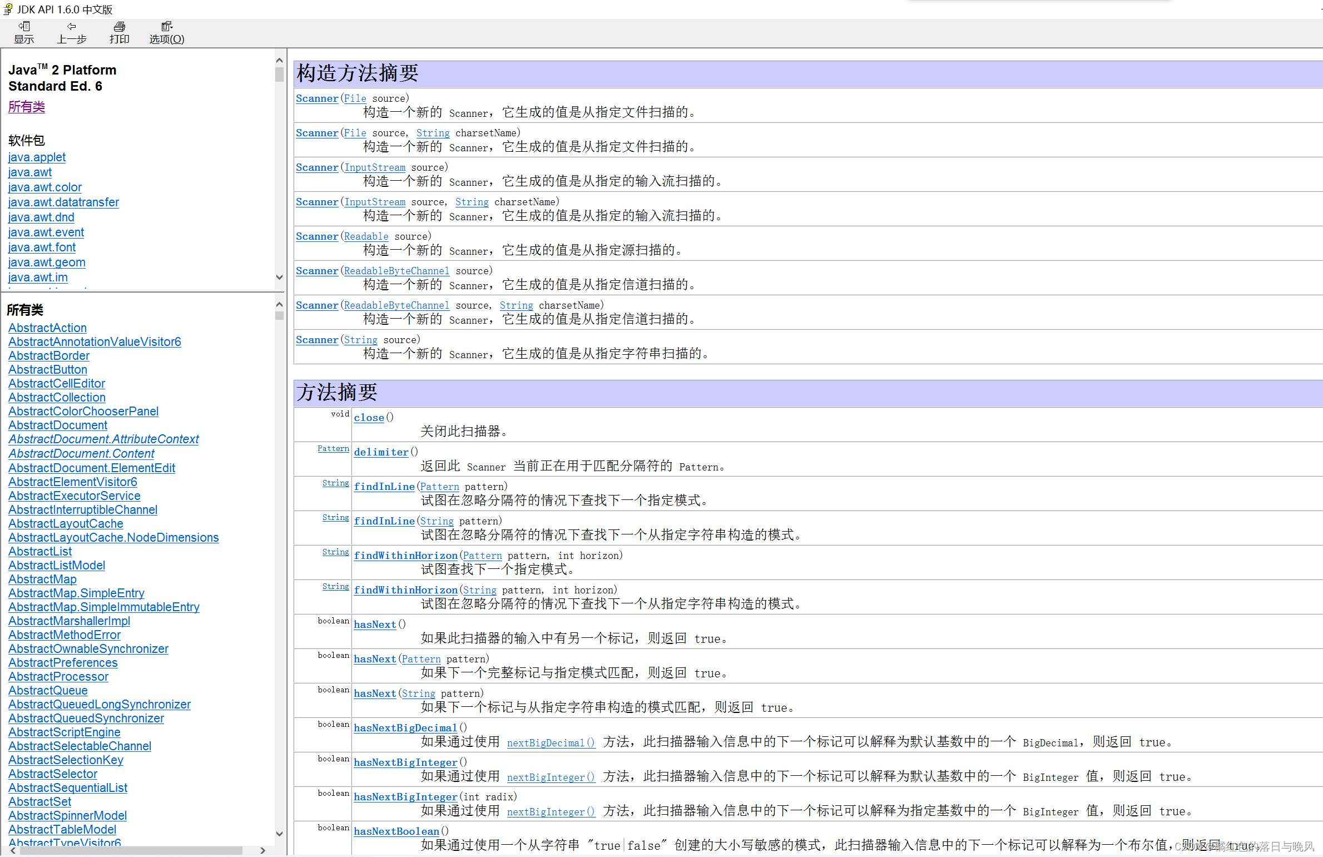
Task: Click class list horizontal scroll right arrow
Action: [263, 850]
